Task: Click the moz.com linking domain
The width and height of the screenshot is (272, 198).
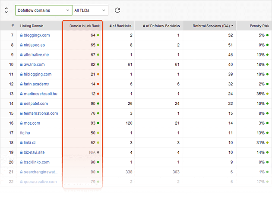Action: click(32, 123)
